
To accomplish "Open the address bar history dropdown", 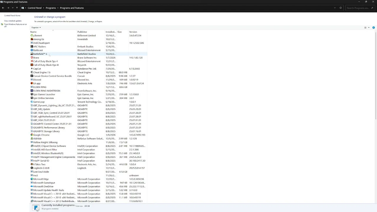I will pyautogui.click(x=335, y=8).
